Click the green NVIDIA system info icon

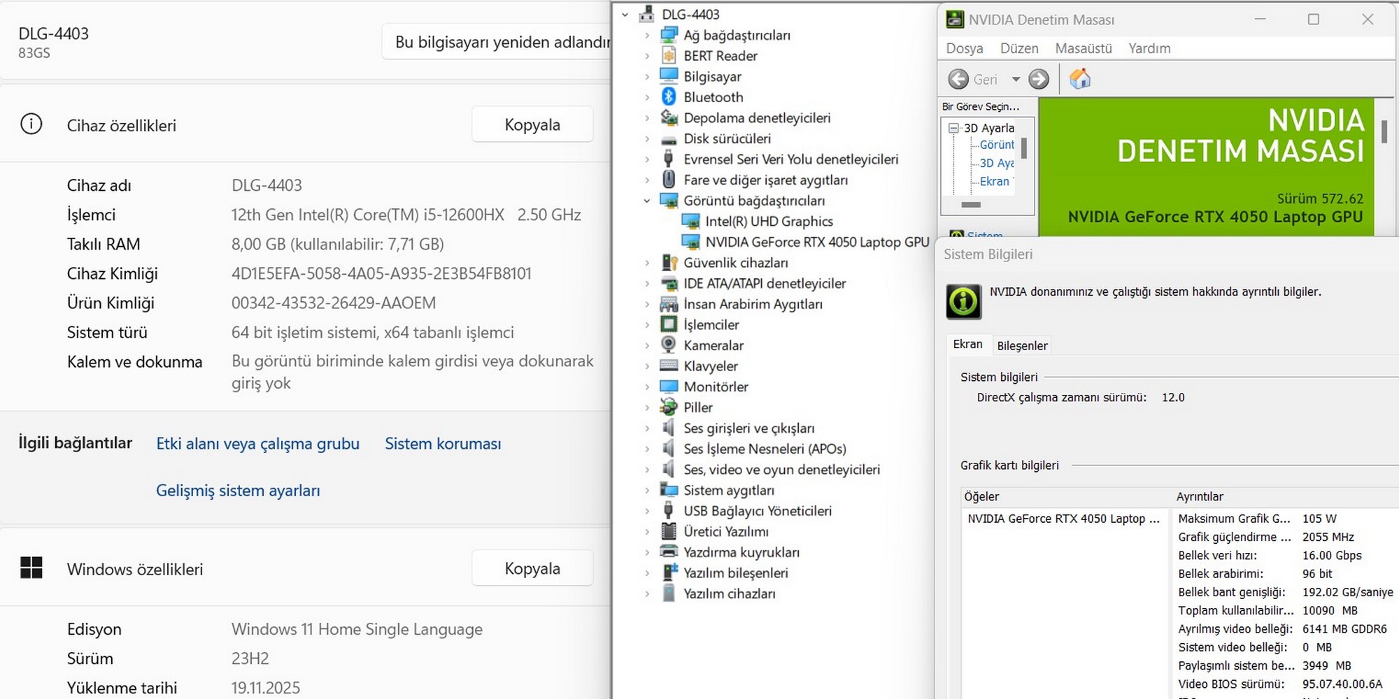(963, 302)
